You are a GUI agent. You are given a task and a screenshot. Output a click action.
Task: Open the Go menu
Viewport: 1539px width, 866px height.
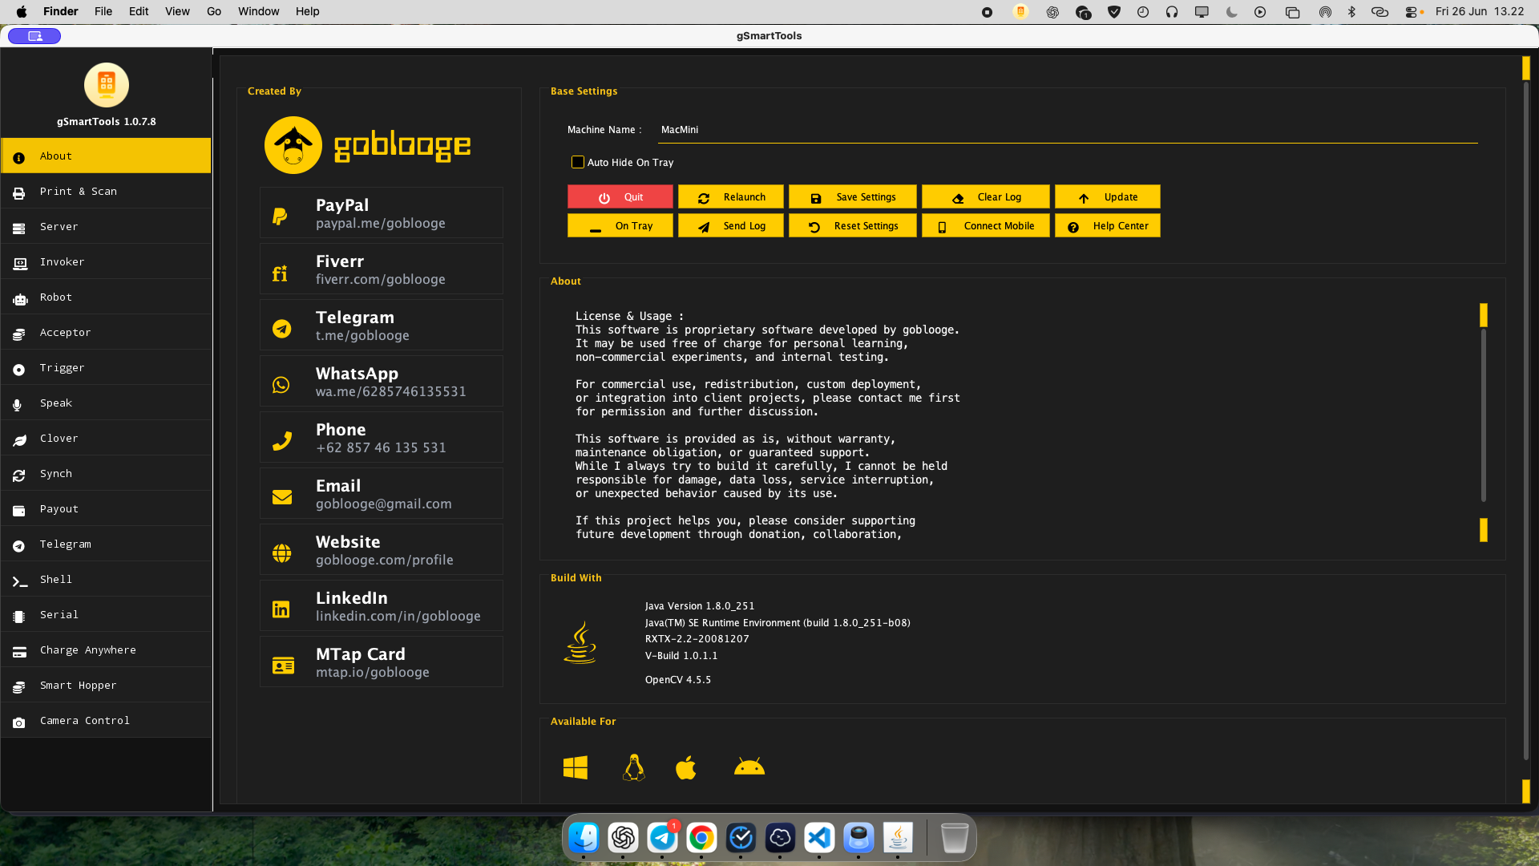tap(214, 11)
